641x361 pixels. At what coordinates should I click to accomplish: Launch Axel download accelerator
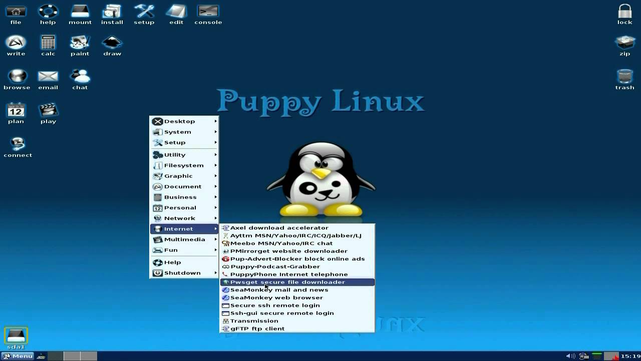297,228
